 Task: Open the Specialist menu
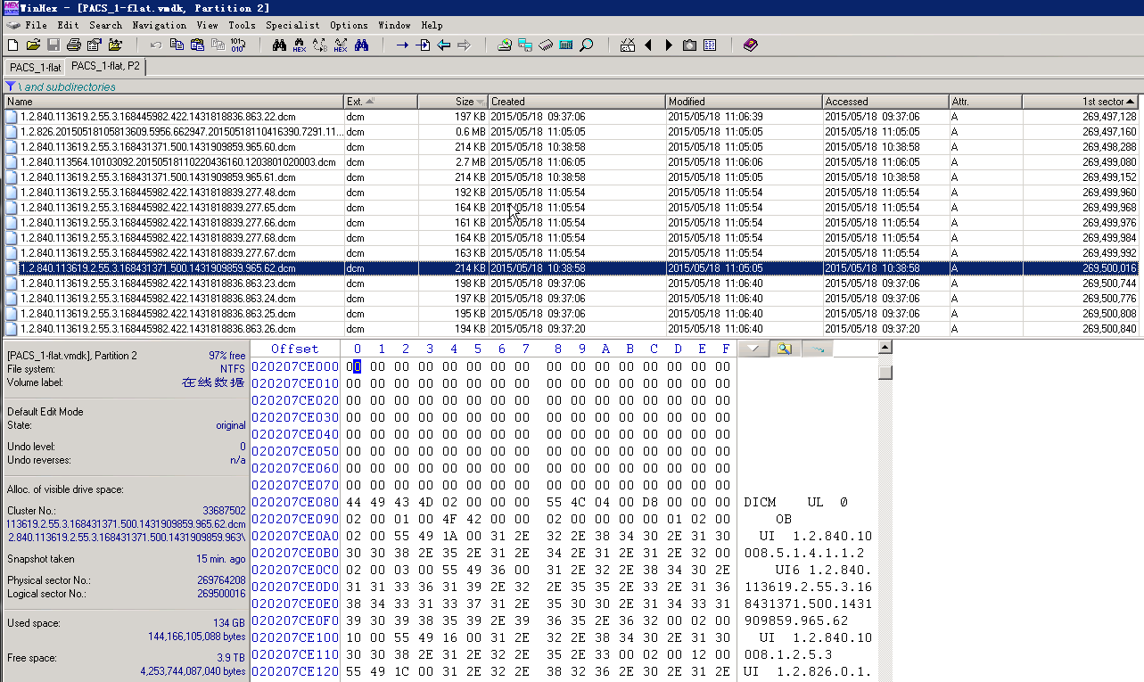click(x=293, y=25)
